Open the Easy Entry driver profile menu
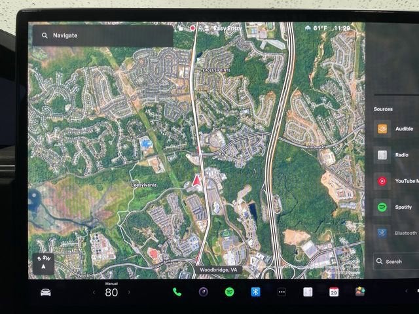The image size is (419, 314). click(224, 28)
